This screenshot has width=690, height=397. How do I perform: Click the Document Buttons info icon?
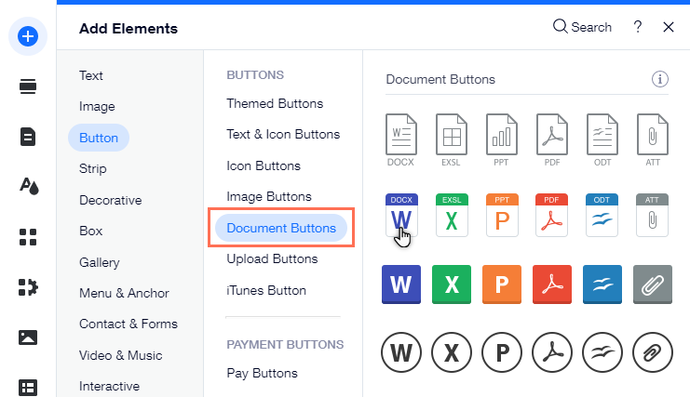coord(660,79)
